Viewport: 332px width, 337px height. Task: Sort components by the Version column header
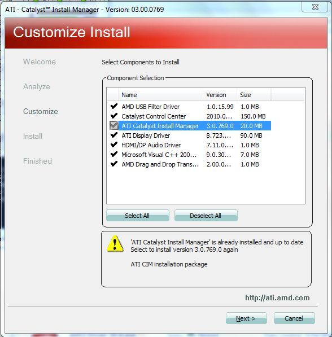pyautogui.click(x=220, y=95)
